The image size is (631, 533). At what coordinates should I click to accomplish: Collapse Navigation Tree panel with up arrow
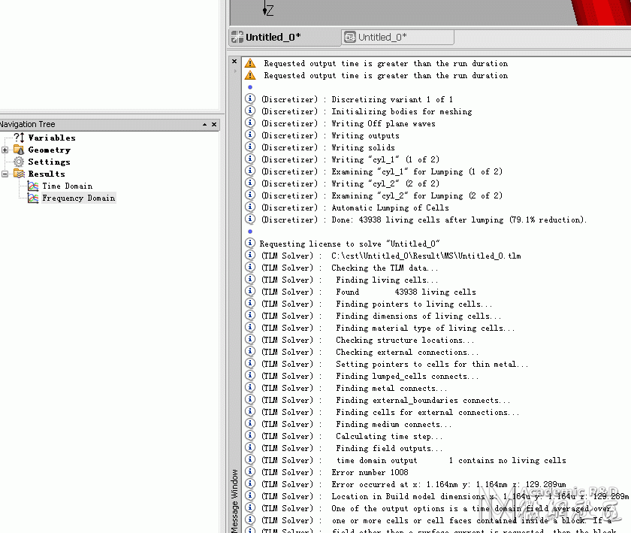205,125
